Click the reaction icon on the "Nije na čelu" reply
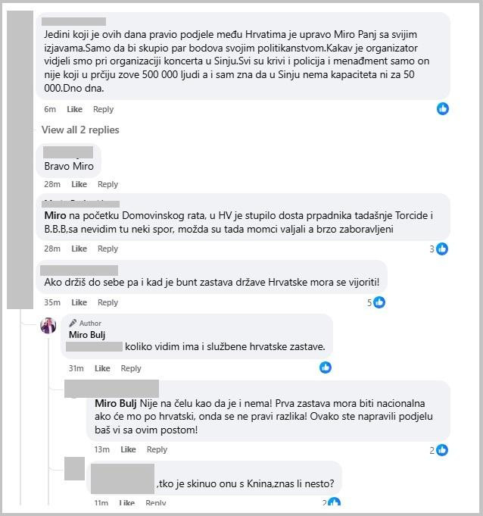This screenshot has height=516, width=483. click(x=441, y=449)
